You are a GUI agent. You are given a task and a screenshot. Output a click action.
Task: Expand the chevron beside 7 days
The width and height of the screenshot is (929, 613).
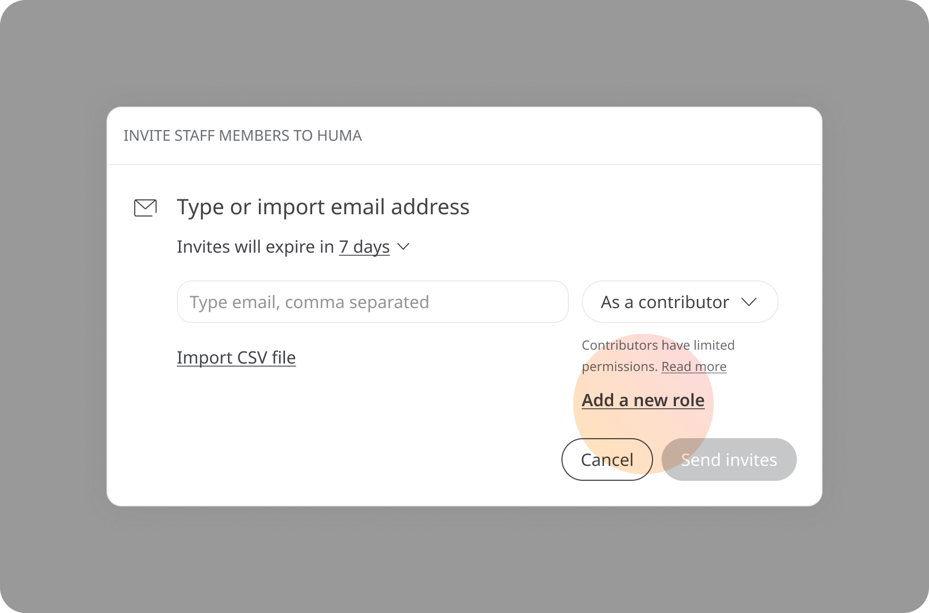[404, 247]
